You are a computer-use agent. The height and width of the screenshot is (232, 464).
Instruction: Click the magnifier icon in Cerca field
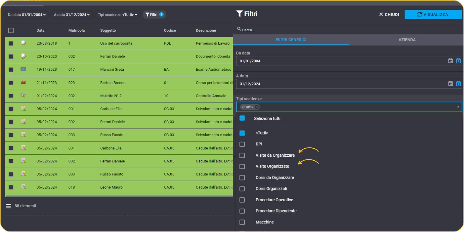(239, 29)
